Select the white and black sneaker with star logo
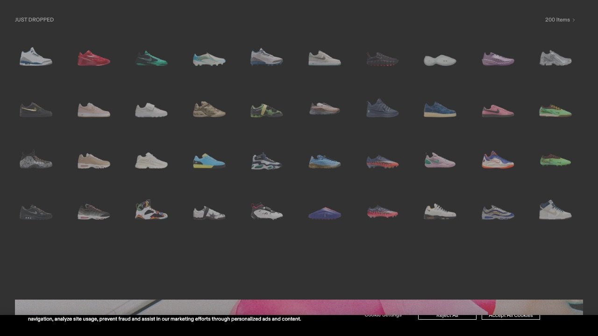Screen dimensions: 598x336 209,213
